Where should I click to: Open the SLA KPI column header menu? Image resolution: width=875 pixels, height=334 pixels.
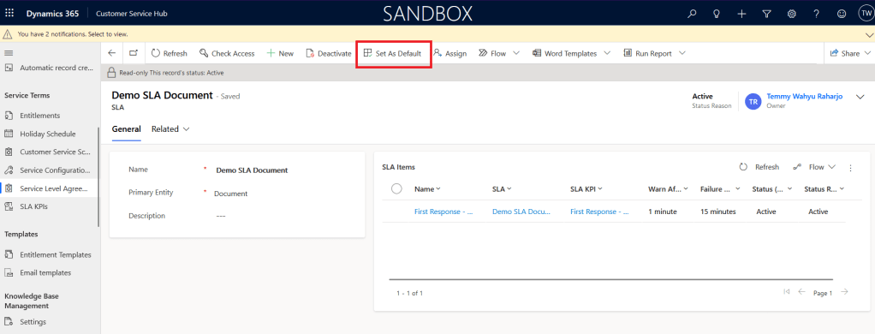(586, 188)
